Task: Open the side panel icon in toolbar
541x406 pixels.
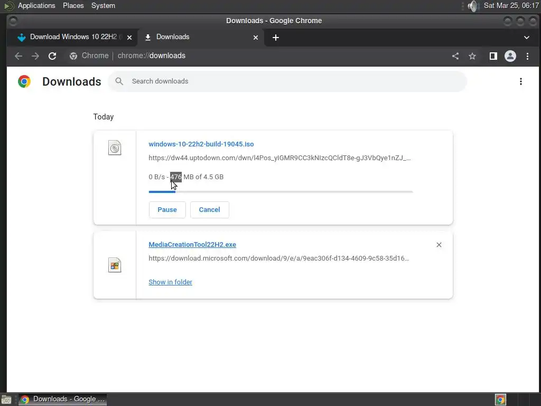Action: coord(493,56)
